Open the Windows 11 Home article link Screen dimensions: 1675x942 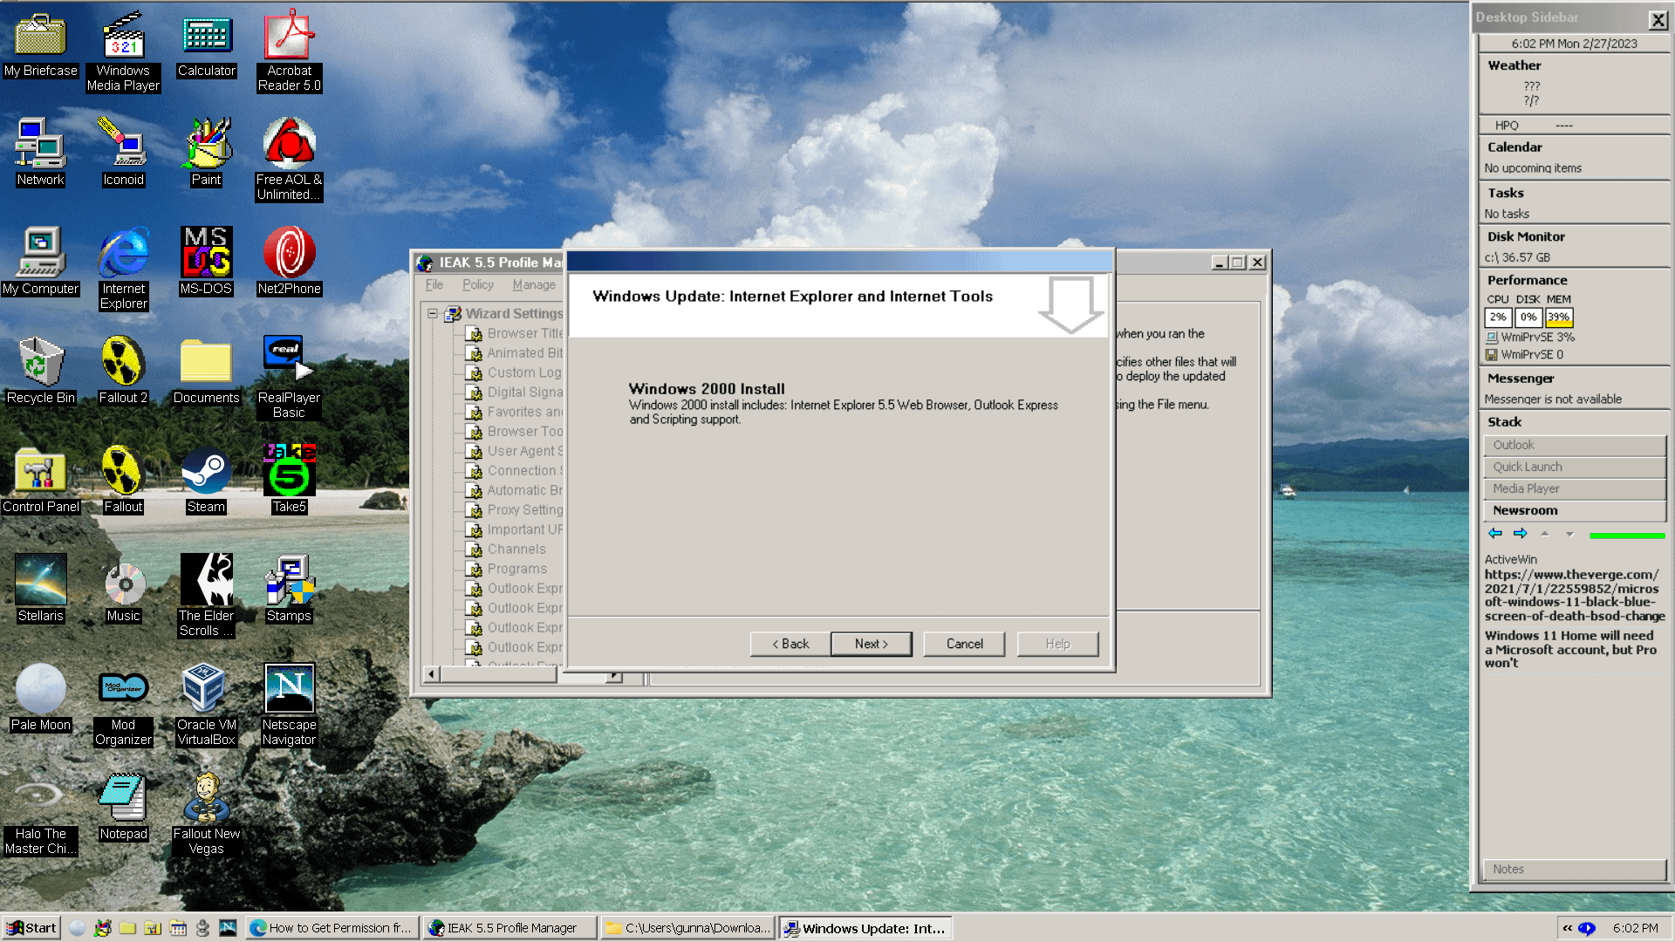point(1570,649)
